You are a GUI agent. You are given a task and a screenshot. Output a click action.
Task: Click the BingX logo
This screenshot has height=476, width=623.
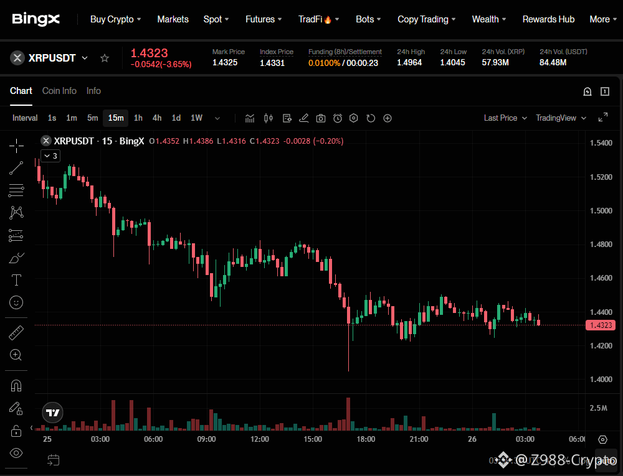click(x=36, y=19)
